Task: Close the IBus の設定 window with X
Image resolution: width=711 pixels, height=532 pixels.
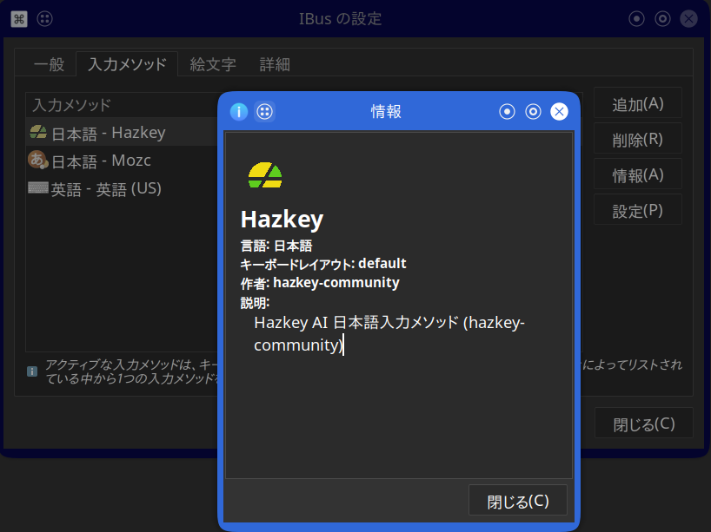Action: (688, 19)
